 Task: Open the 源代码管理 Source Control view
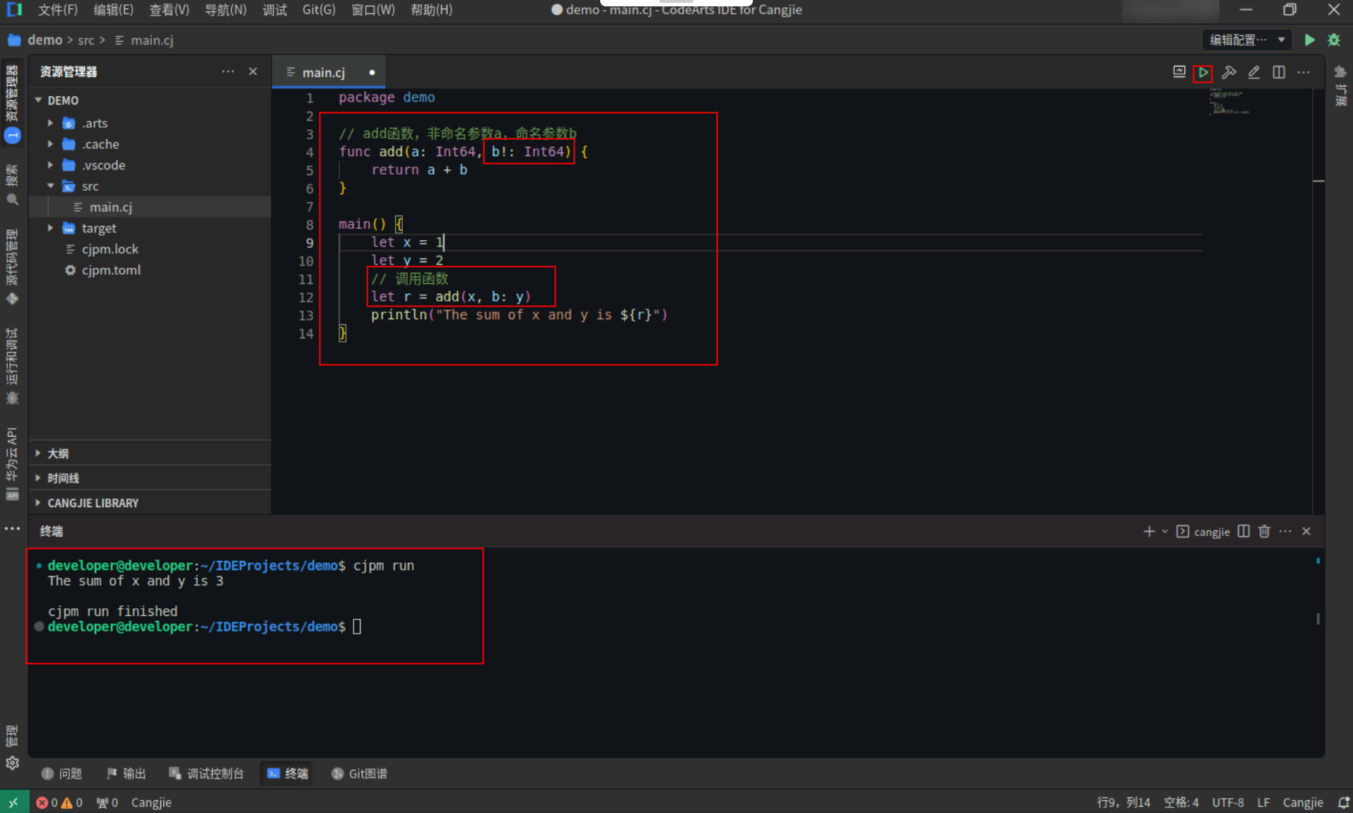tap(12, 267)
